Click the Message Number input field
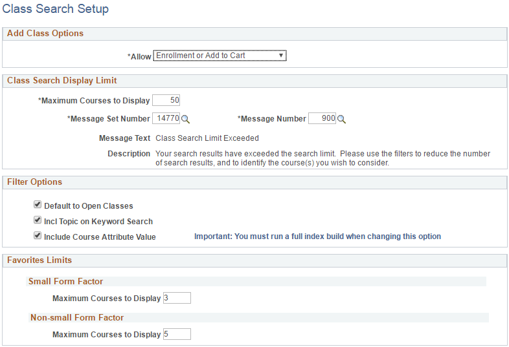This screenshot has height=347, width=509. point(322,118)
